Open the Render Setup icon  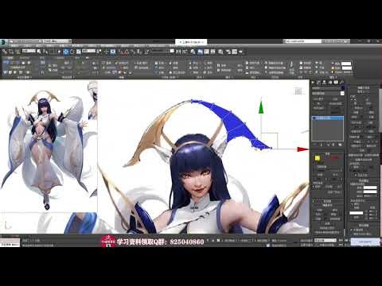coord(228,52)
